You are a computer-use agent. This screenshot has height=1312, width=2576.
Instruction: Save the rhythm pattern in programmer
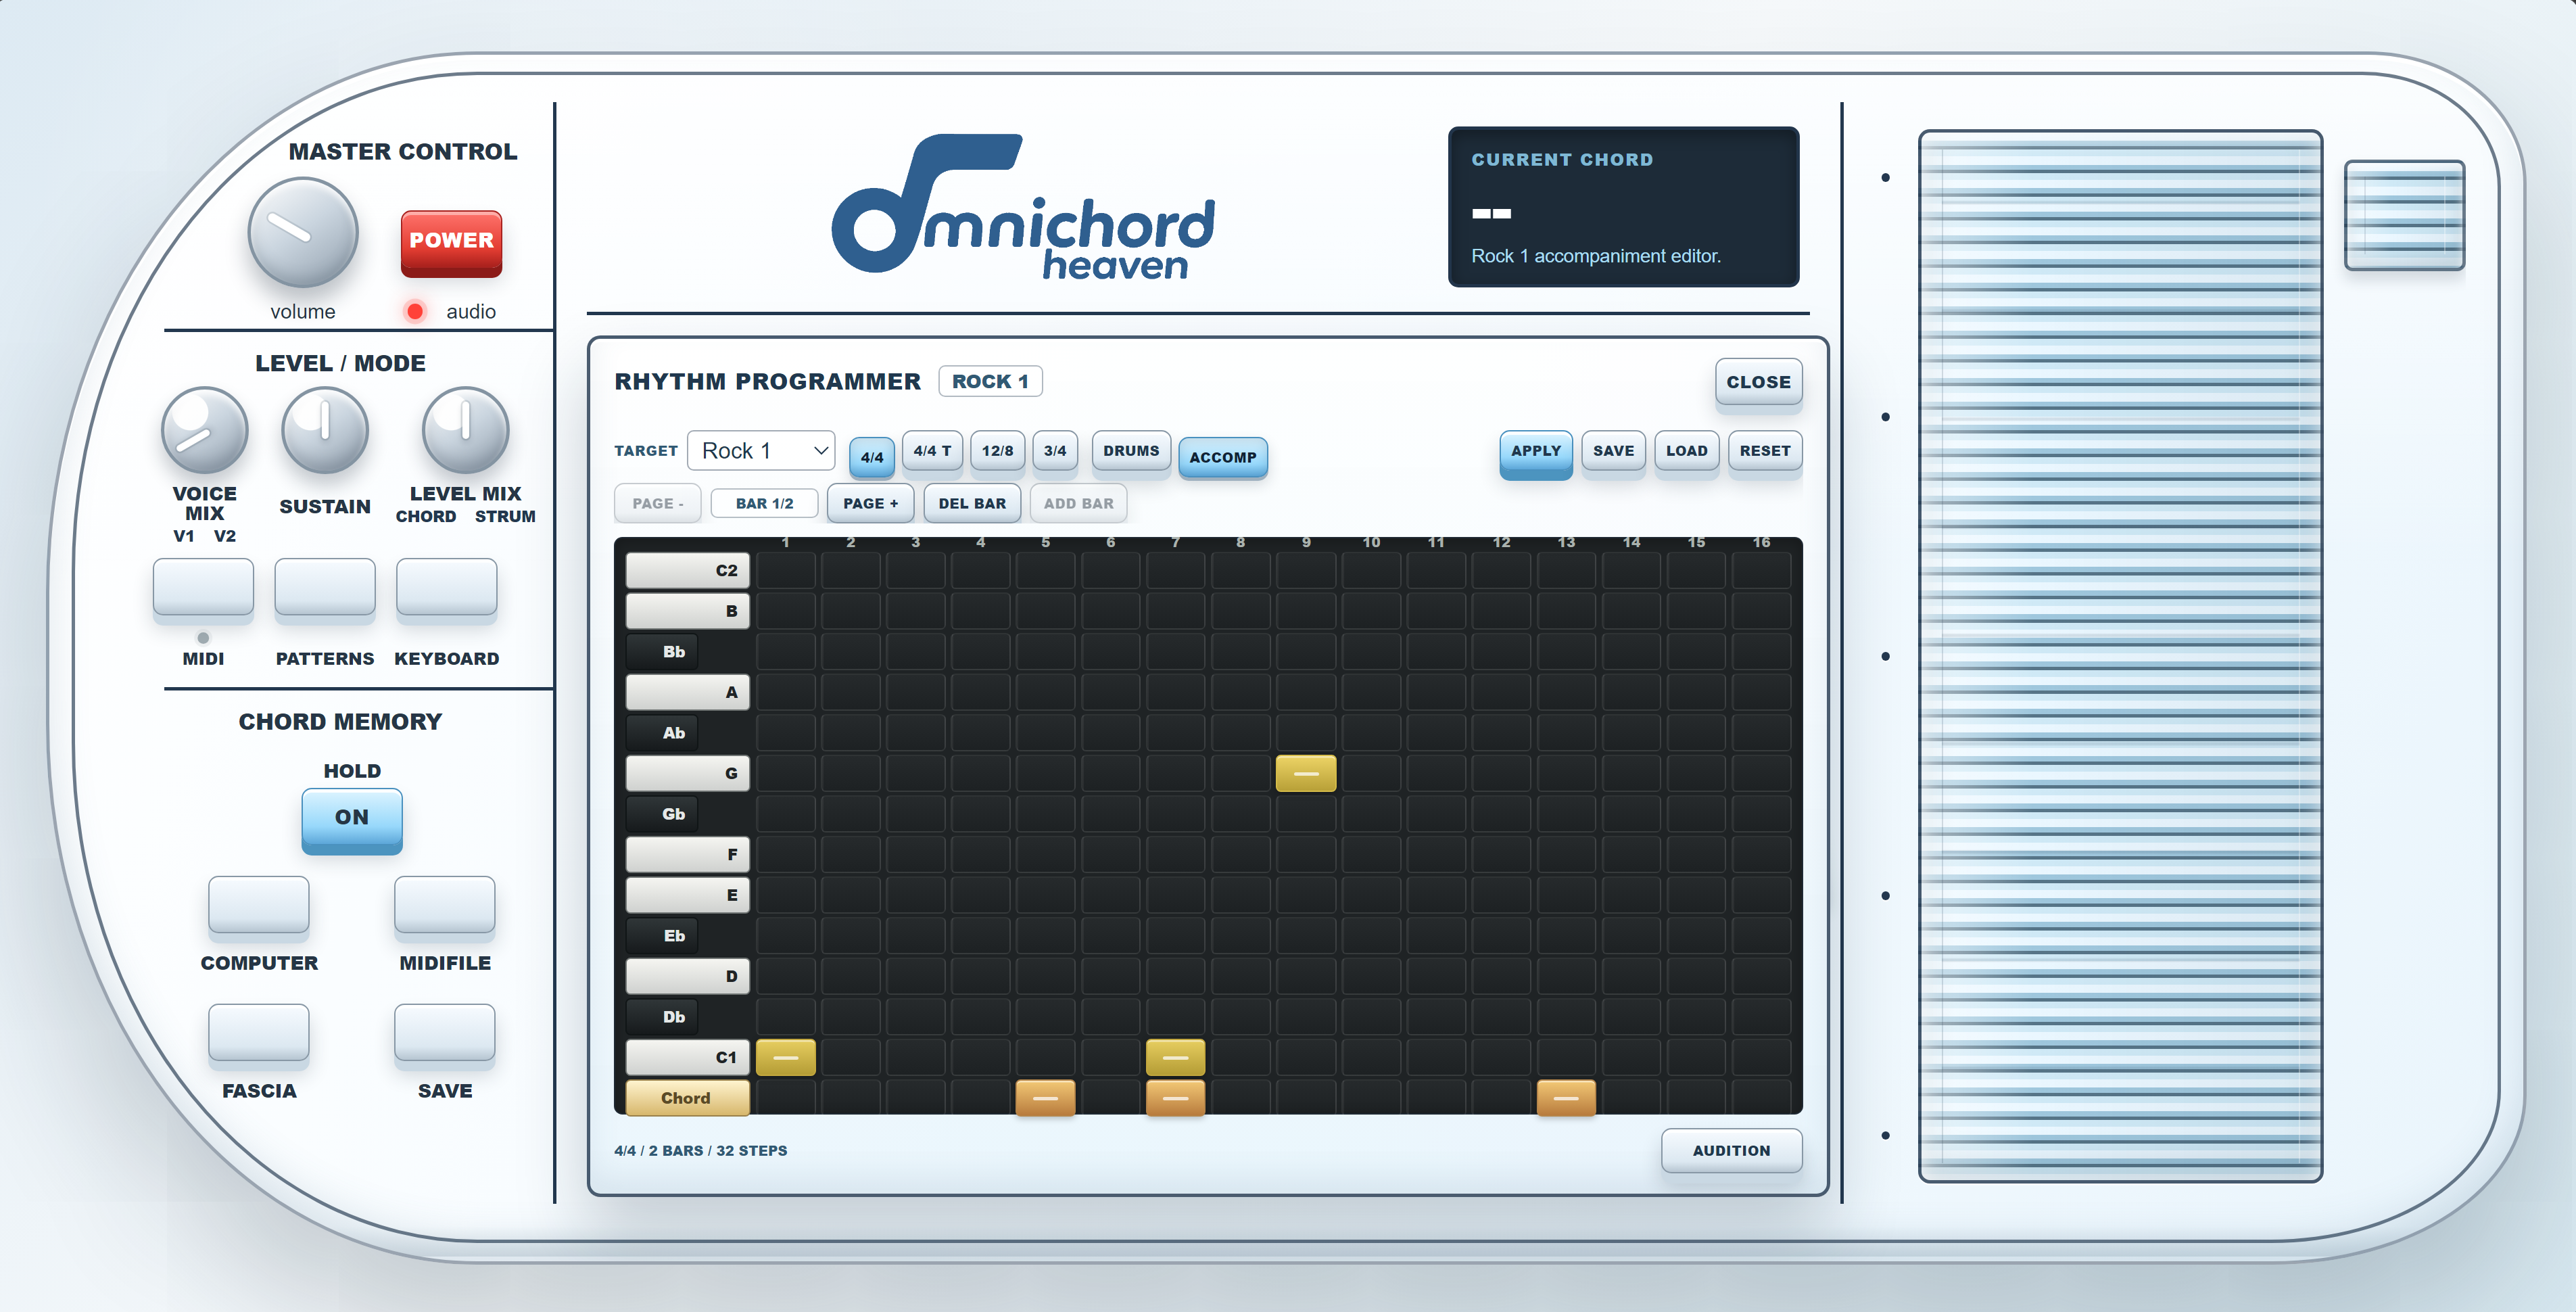point(1613,451)
